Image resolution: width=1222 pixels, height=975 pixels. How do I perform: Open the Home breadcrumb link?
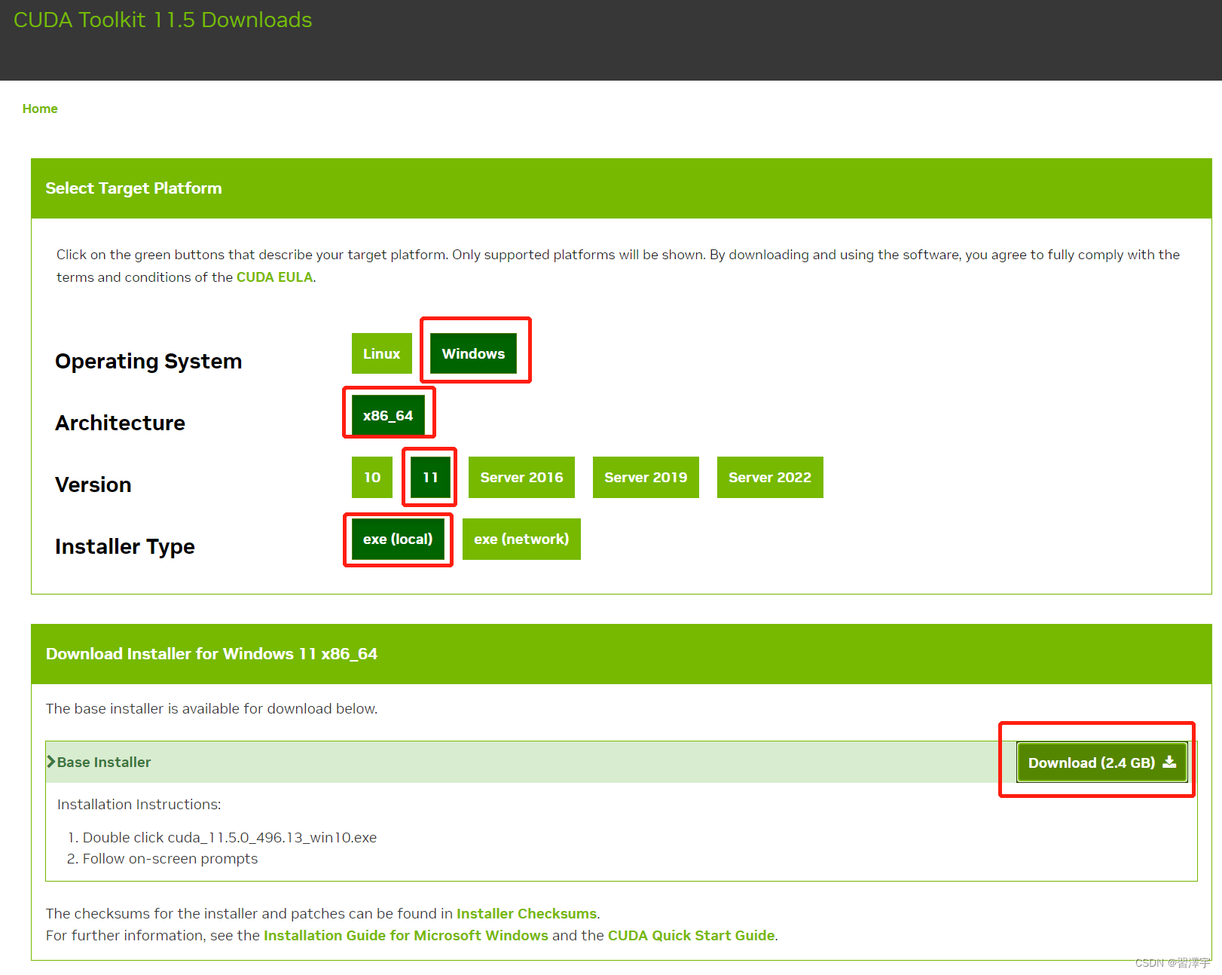[40, 109]
